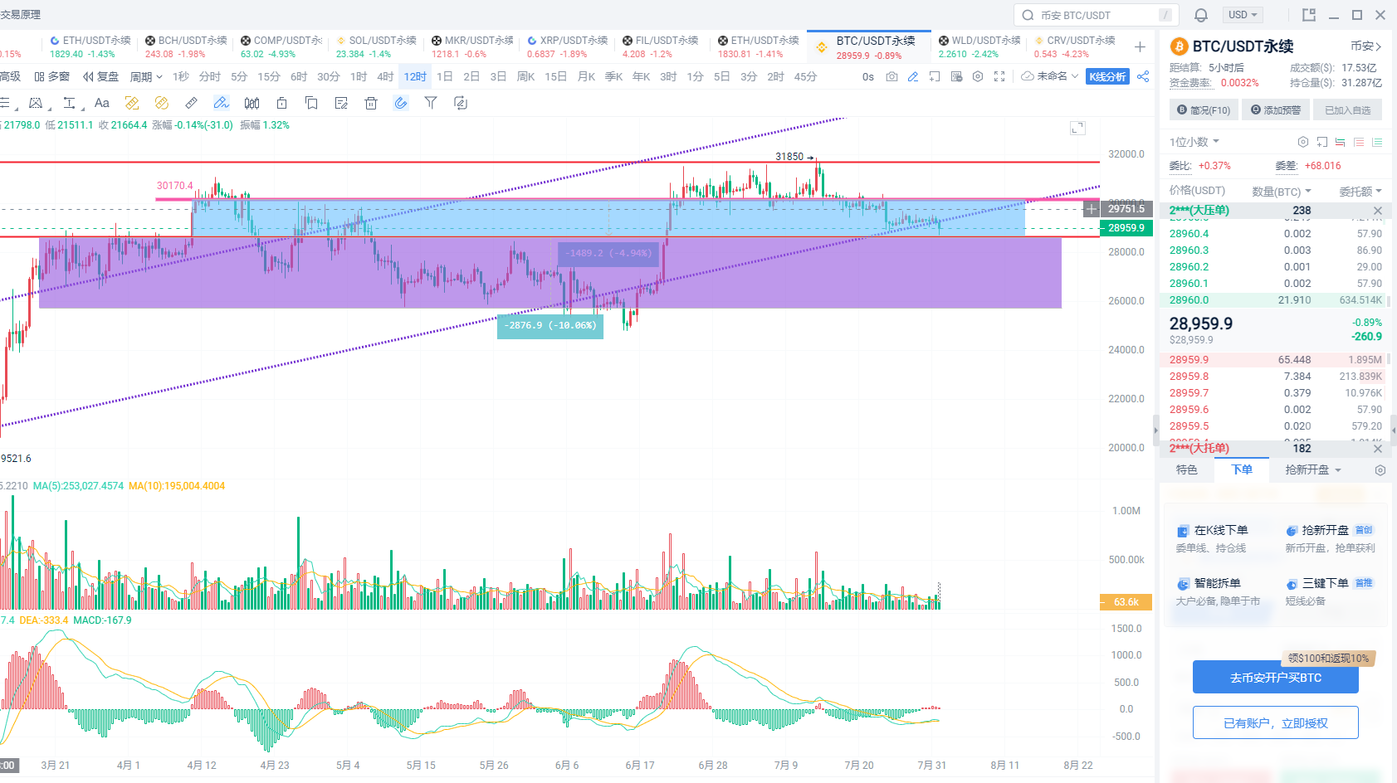Click the copy drawings icon
The image size is (1397, 783).
(x=311, y=103)
